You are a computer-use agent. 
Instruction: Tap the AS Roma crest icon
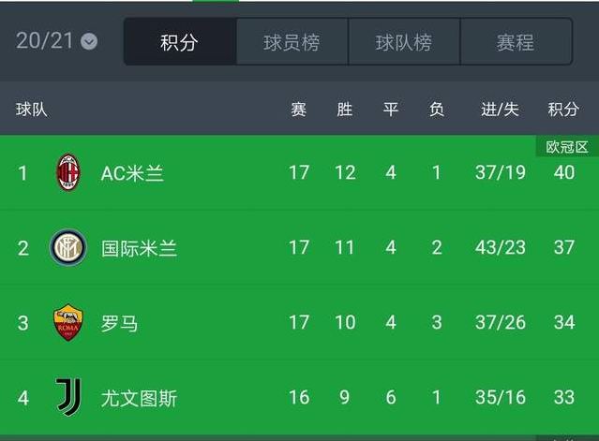tap(68, 322)
